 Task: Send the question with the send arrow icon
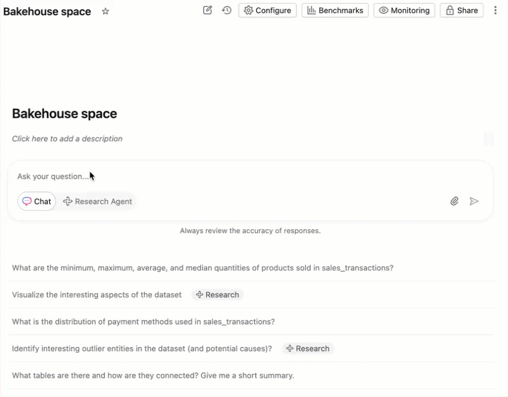475,201
